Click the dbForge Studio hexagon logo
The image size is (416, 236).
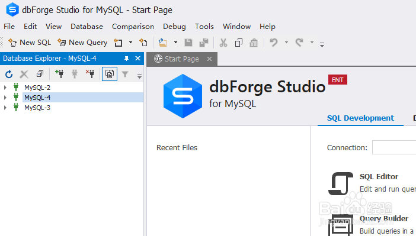pyautogui.click(x=183, y=96)
